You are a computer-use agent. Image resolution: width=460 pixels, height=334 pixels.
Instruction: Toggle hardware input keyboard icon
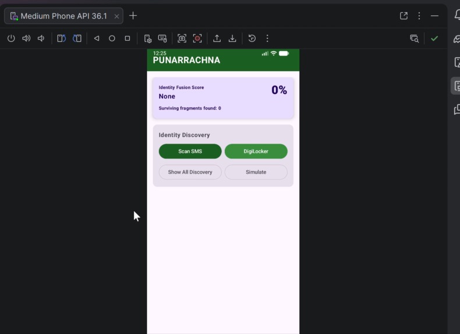click(x=162, y=38)
